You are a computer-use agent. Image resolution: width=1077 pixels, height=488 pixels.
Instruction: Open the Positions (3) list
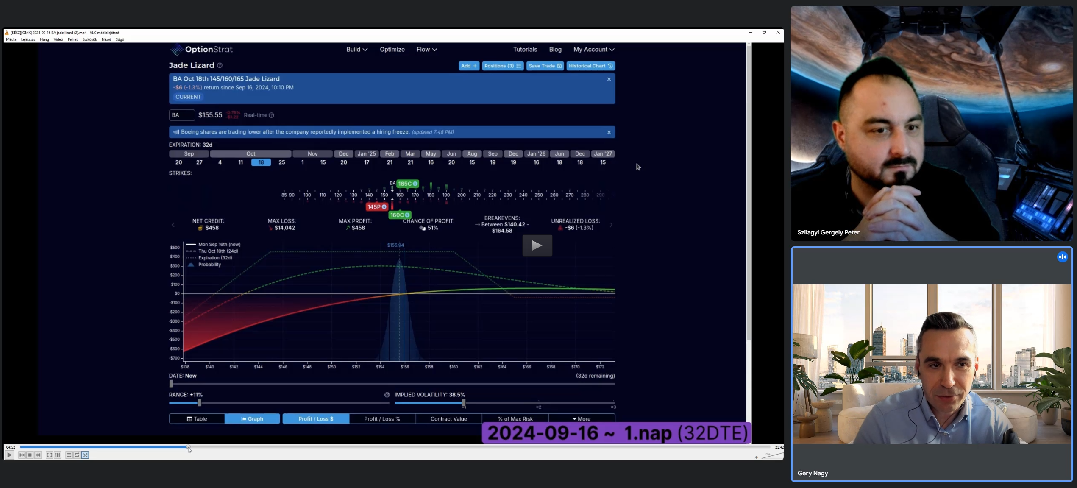coord(502,66)
